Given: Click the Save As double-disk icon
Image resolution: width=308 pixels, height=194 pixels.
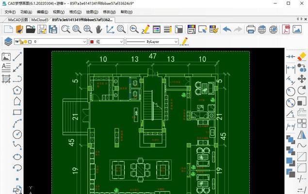Looking at the screenshot, I should (53, 29).
